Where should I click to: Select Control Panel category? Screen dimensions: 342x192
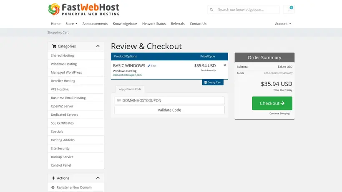75,165
